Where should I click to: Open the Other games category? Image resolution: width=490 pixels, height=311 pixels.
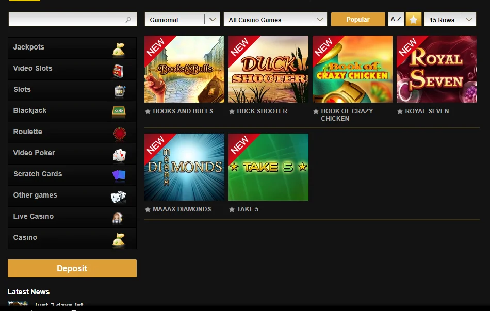tap(72, 196)
